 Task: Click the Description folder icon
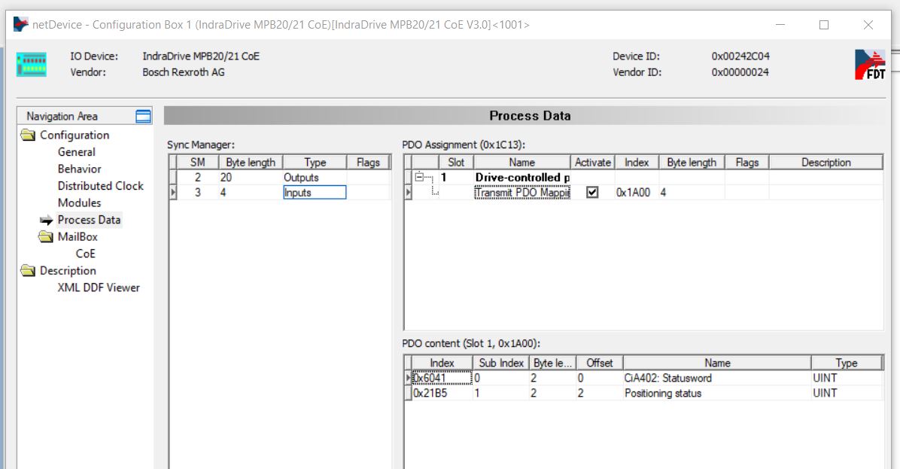28,271
